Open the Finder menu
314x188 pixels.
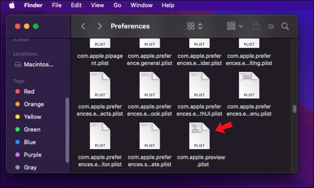(x=33, y=5)
